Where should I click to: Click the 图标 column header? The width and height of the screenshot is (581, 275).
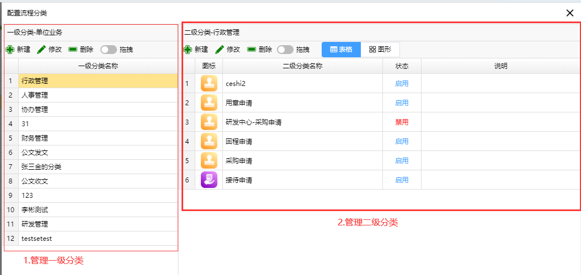pos(209,66)
